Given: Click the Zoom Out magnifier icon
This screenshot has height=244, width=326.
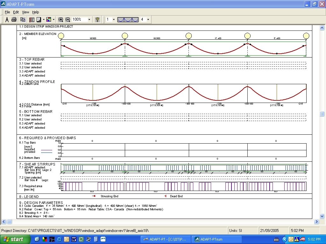Looking at the screenshot, I should [67, 20].
